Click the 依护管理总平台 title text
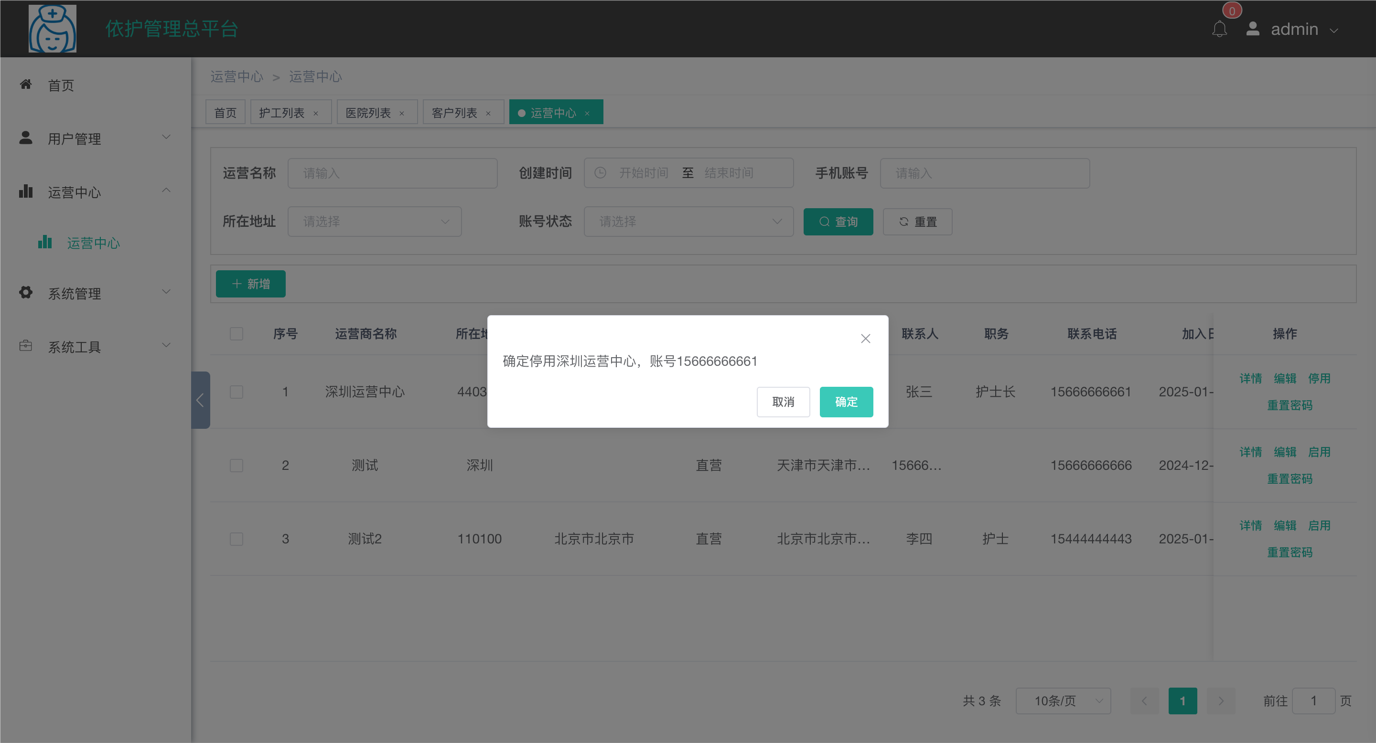Viewport: 1376px width, 743px height. (x=172, y=29)
